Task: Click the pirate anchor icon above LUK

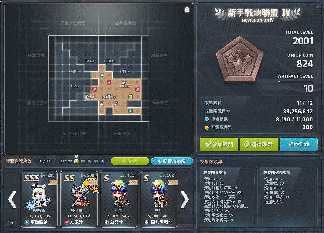Action: [x=123, y=82]
